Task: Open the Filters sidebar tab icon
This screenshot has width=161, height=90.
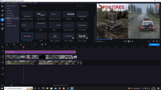Action: (x=2, y=11)
